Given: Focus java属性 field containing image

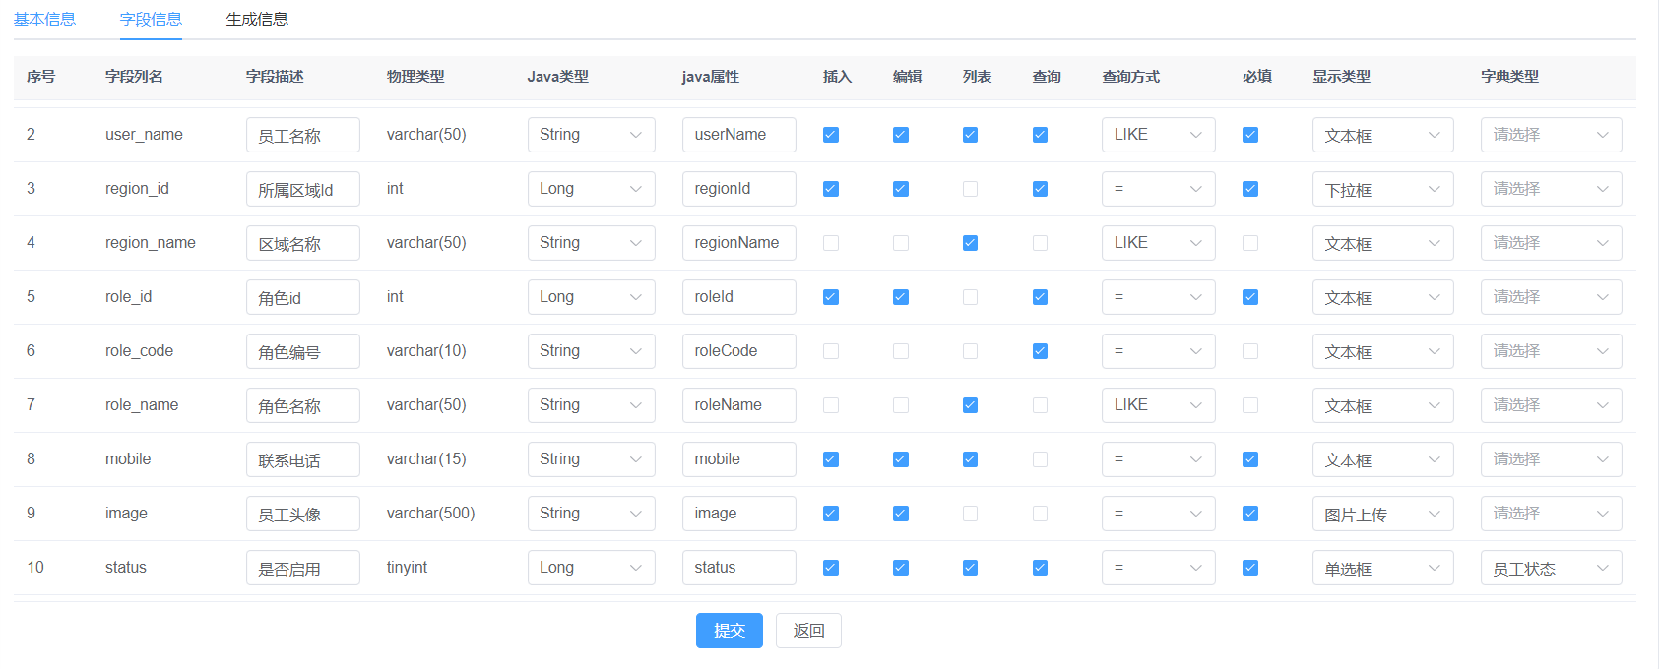Looking at the screenshot, I should tap(739, 514).
